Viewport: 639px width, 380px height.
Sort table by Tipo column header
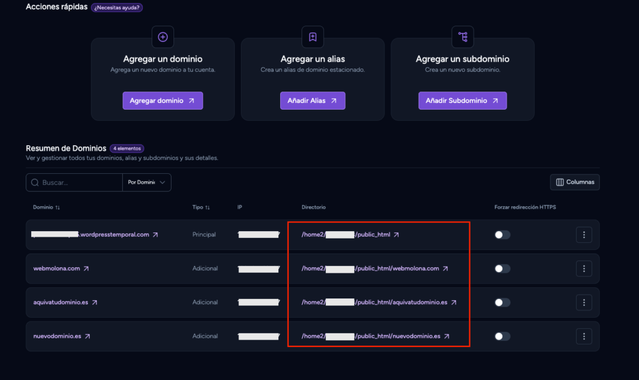[x=201, y=207]
